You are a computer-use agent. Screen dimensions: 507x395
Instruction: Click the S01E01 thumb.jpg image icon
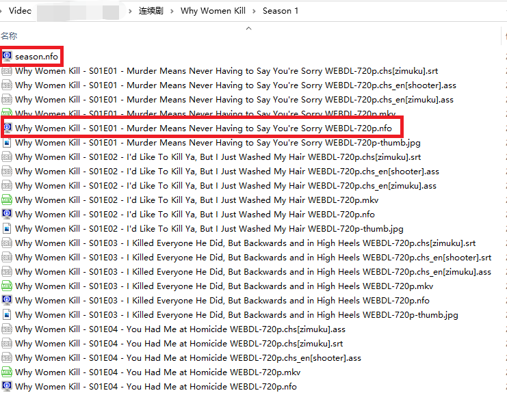pyautogui.click(x=7, y=143)
